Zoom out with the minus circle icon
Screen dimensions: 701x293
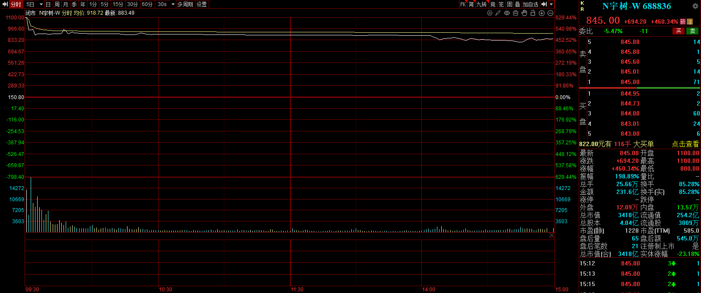pyautogui.click(x=550, y=13)
